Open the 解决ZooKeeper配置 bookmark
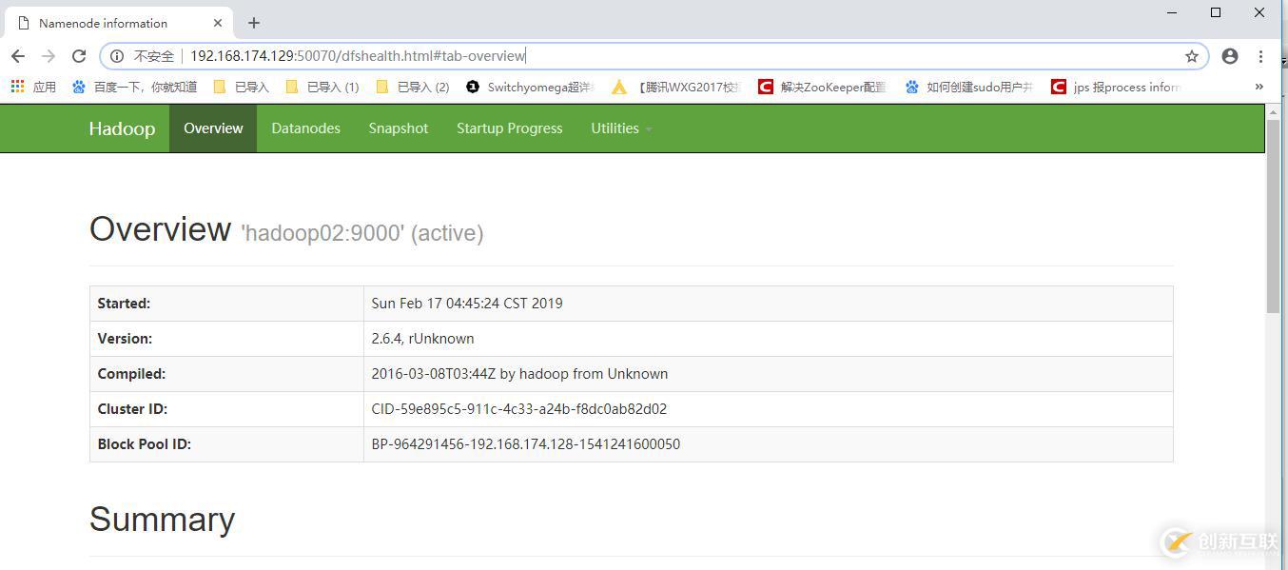 click(x=822, y=87)
